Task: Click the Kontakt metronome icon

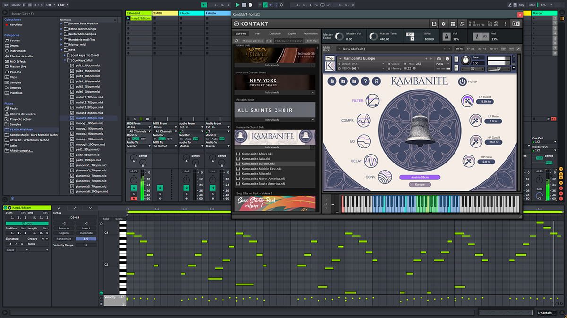Action: (x=447, y=36)
